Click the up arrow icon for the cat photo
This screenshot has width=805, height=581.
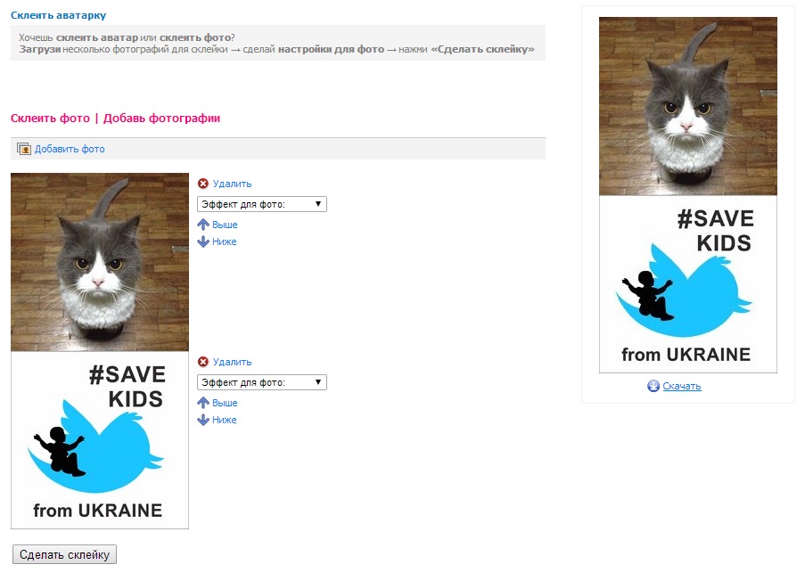click(x=203, y=225)
